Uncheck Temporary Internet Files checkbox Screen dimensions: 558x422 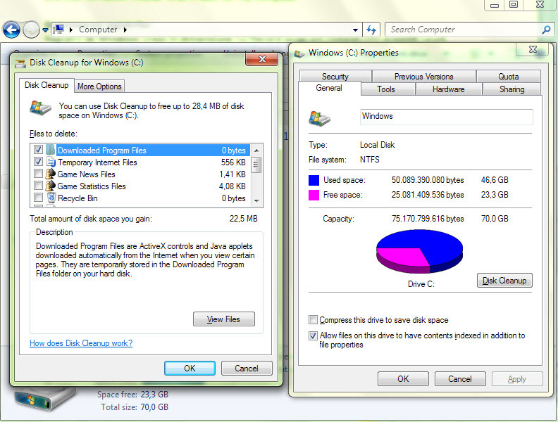point(38,162)
